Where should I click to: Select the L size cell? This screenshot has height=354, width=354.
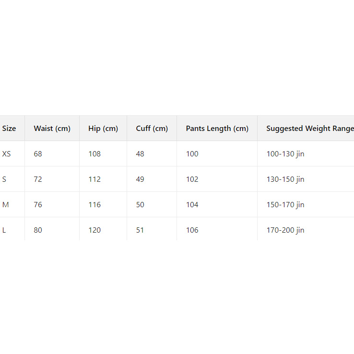(4, 230)
